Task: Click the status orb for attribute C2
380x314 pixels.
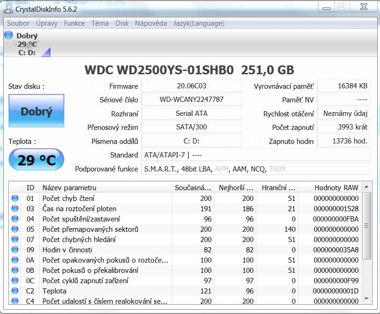Action: pyautogui.click(x=15, y=291)
